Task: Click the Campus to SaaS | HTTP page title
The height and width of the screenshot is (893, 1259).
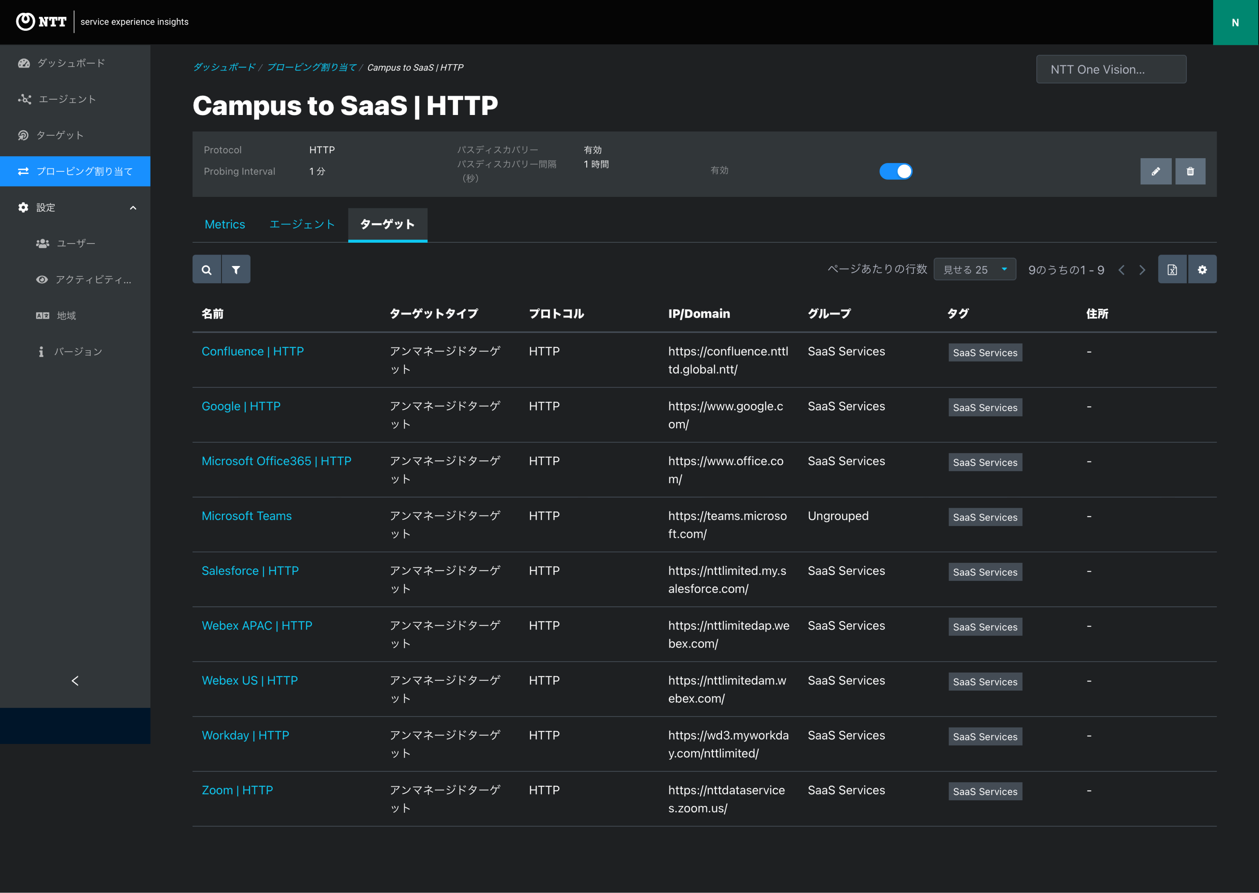Action: 345,105
